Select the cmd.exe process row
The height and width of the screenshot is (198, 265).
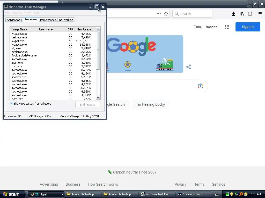[53, 66]
